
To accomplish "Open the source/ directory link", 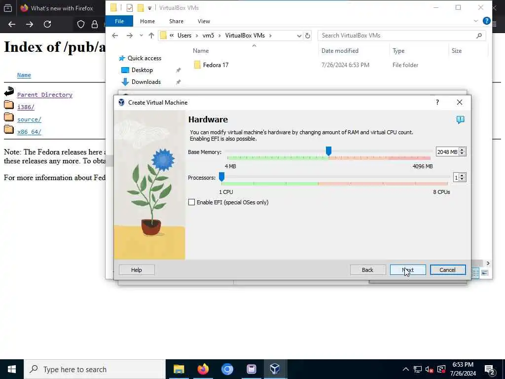I will (29, 119).
